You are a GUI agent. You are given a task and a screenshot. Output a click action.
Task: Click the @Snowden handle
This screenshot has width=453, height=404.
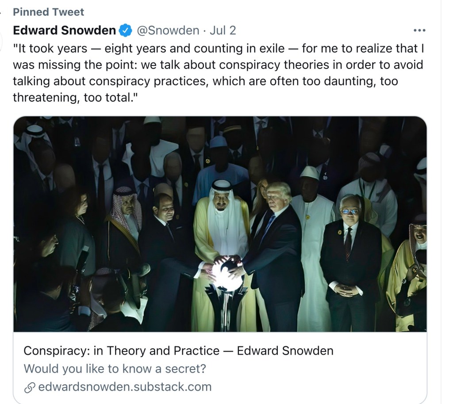point(168,30)
